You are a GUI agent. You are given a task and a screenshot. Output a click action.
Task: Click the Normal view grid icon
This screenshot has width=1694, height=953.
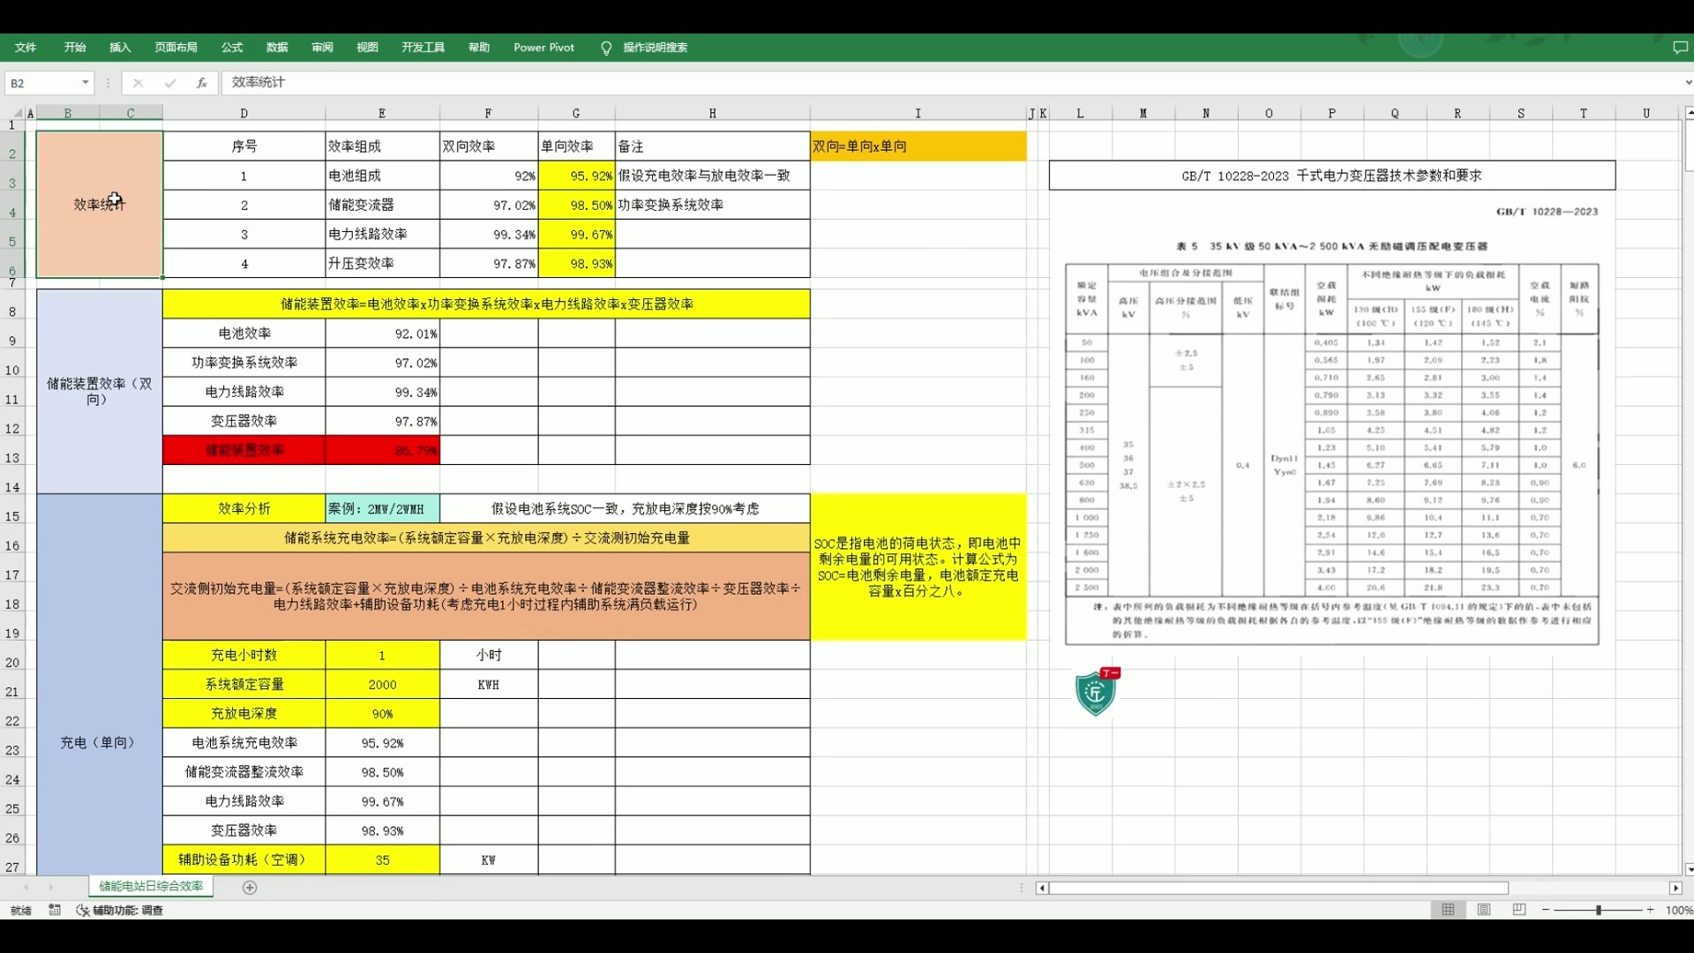click(1448, 910)
